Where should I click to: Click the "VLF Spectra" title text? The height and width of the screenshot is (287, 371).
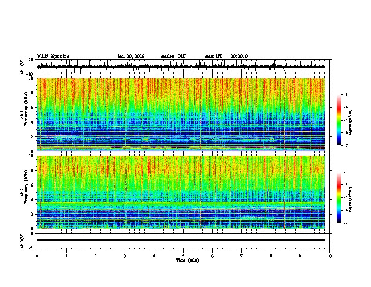click(53, 56)
